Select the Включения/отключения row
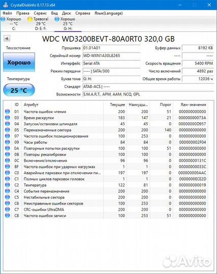217x274 pixels. (106, 160)
